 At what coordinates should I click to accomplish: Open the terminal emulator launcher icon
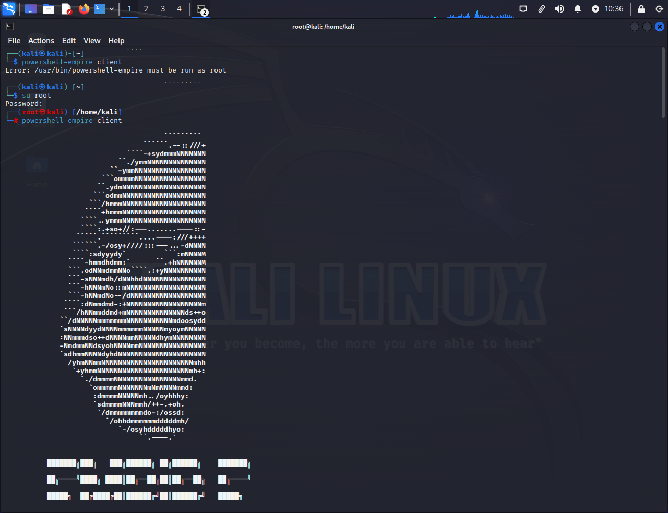pos(100,9)
